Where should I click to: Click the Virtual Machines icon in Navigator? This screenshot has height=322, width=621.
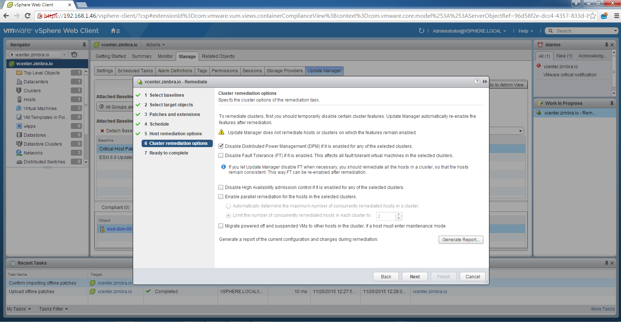[19, 108]
